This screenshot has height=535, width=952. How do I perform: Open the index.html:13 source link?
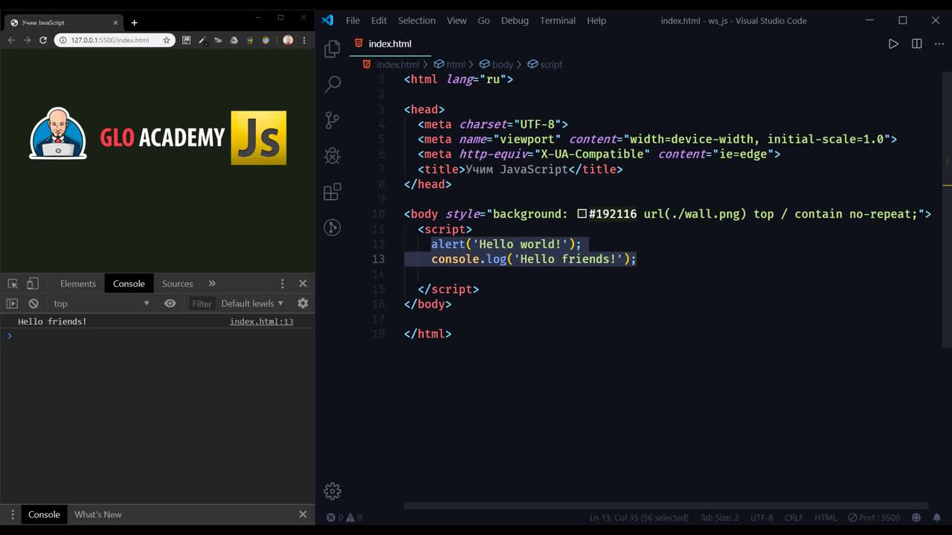tap(262, 322)
